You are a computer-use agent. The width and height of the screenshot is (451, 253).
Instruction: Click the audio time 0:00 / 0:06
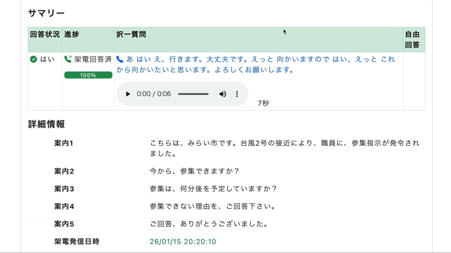tap(154, 94)
